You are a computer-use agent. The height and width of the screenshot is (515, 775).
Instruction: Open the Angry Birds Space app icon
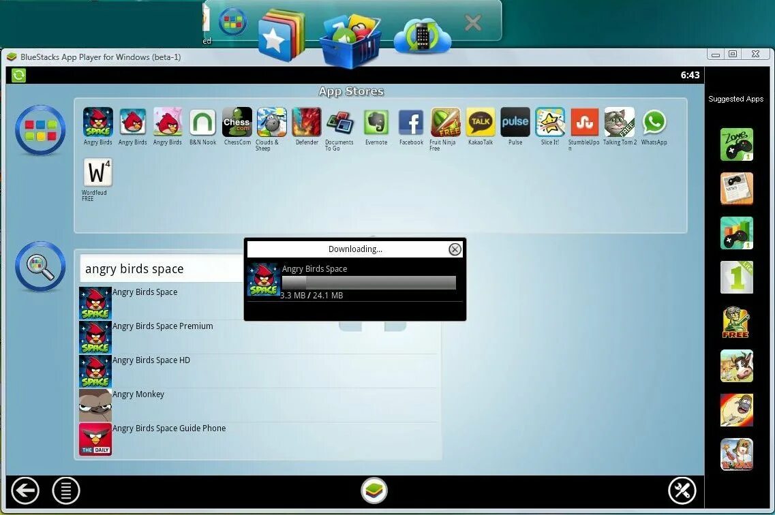pos(98,122)
